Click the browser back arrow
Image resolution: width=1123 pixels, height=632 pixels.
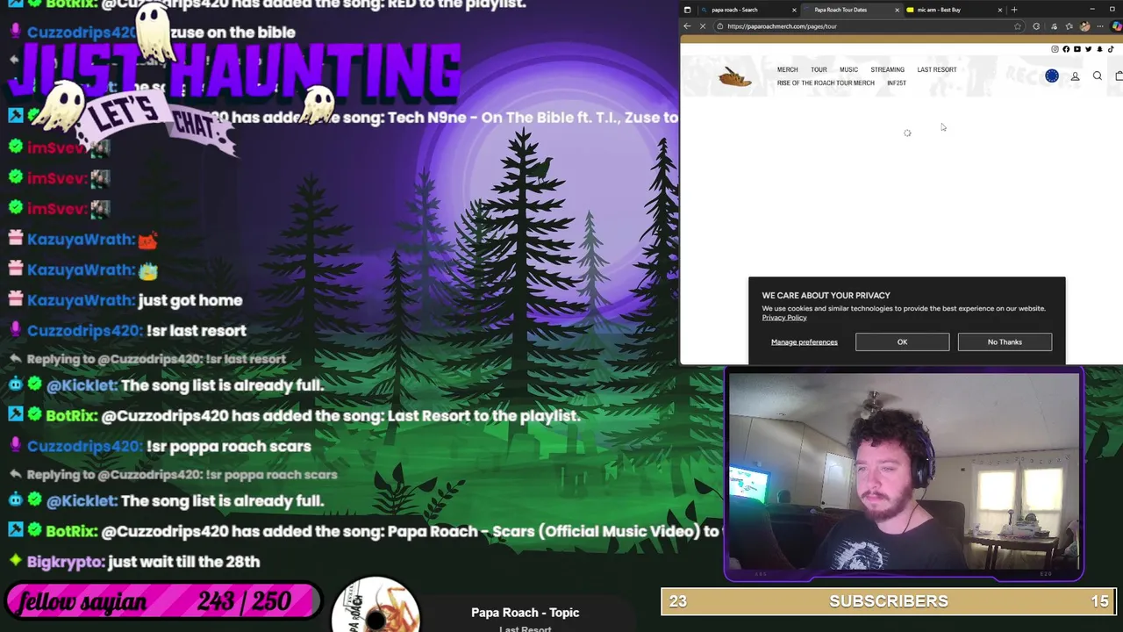[x=687, y=26]
